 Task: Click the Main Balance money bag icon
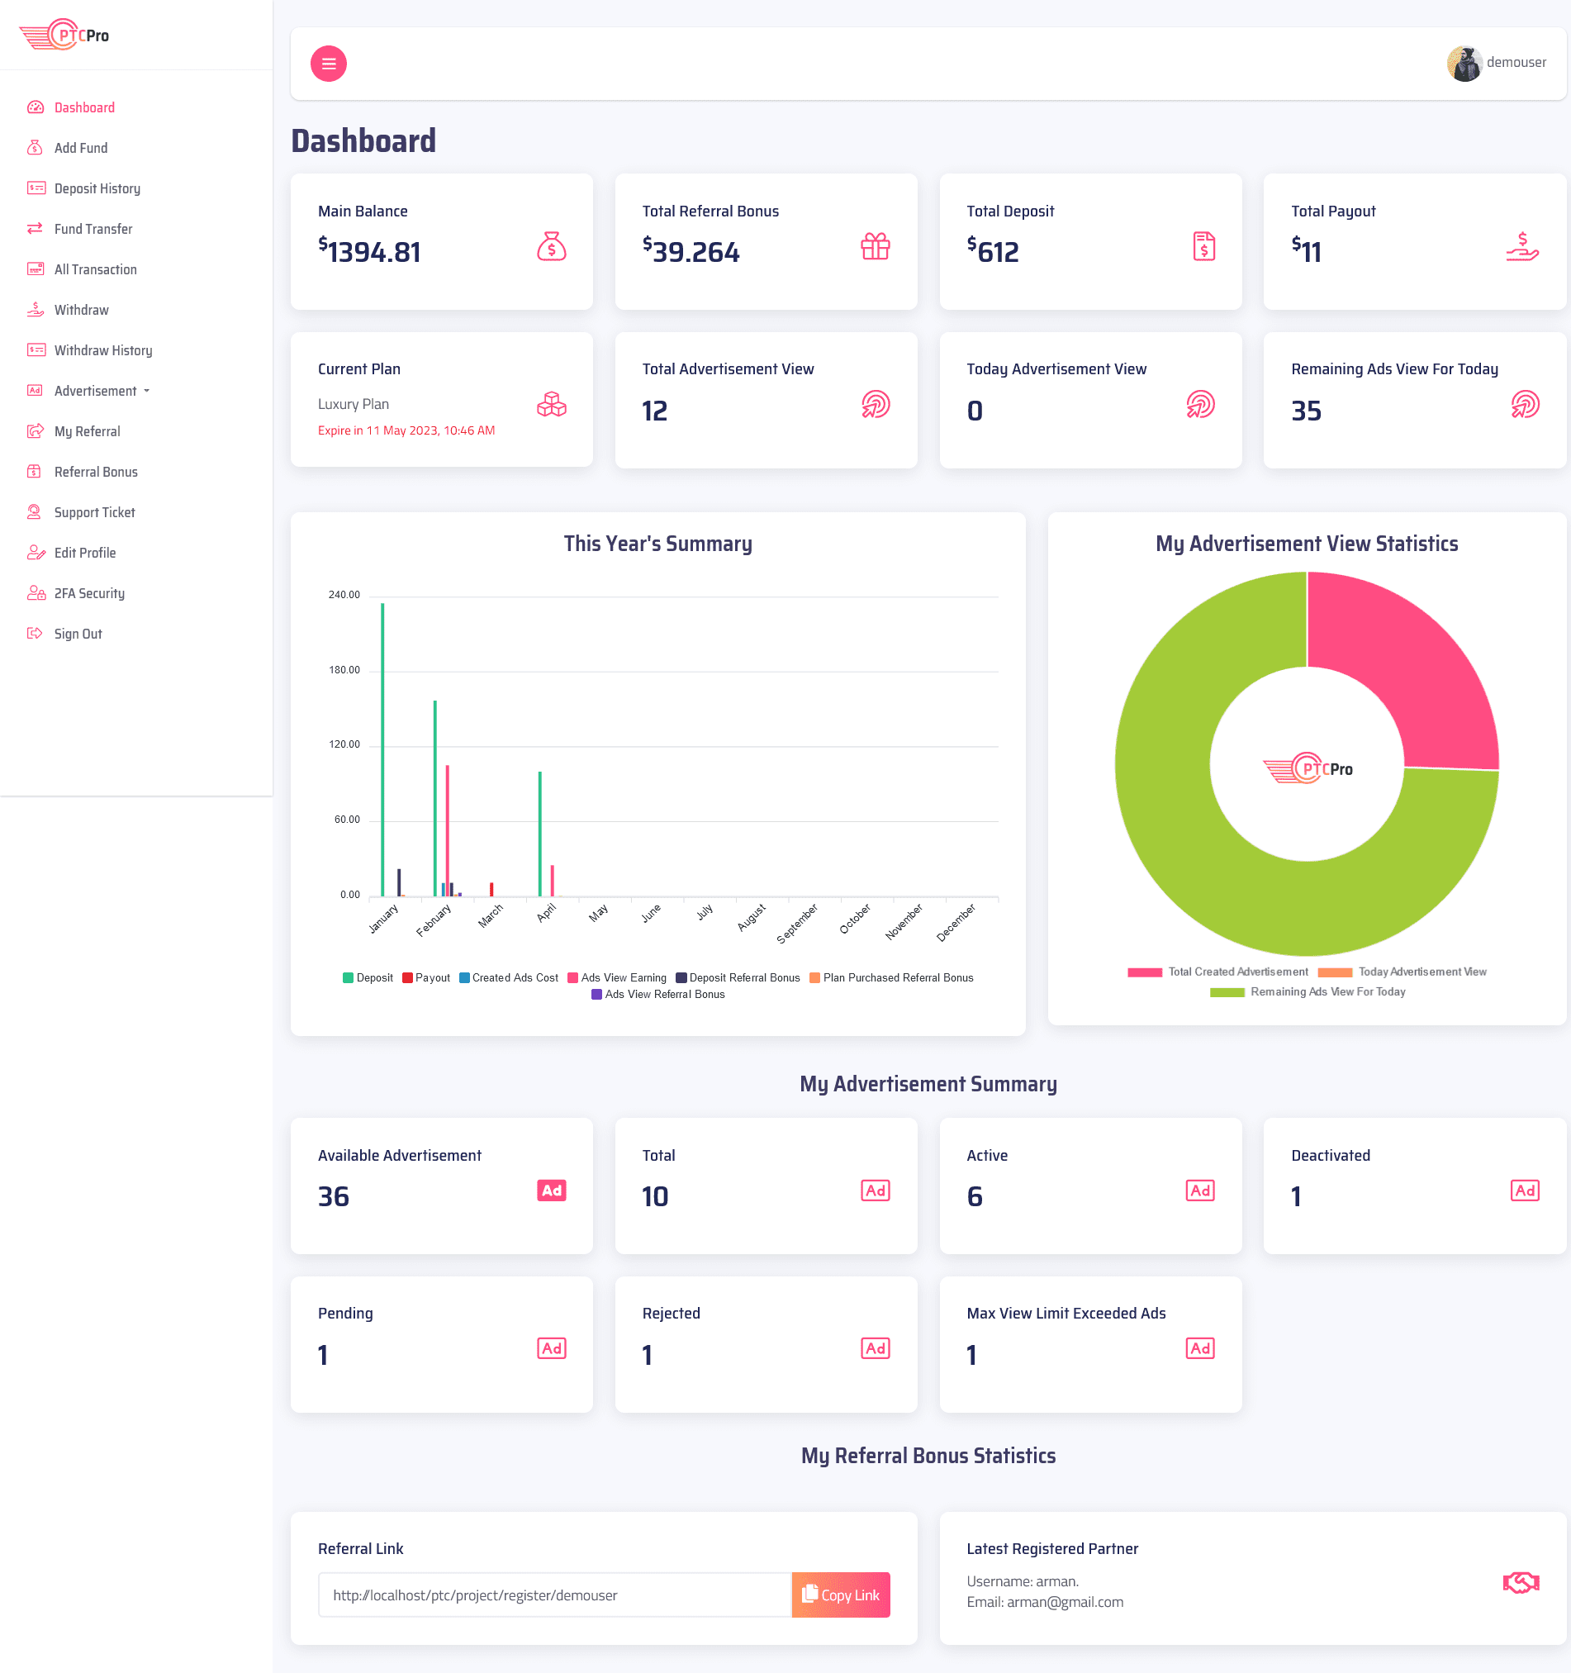(551, 246)
